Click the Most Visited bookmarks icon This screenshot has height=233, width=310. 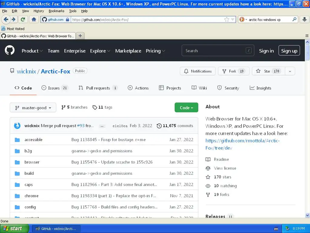pos(3,29)
